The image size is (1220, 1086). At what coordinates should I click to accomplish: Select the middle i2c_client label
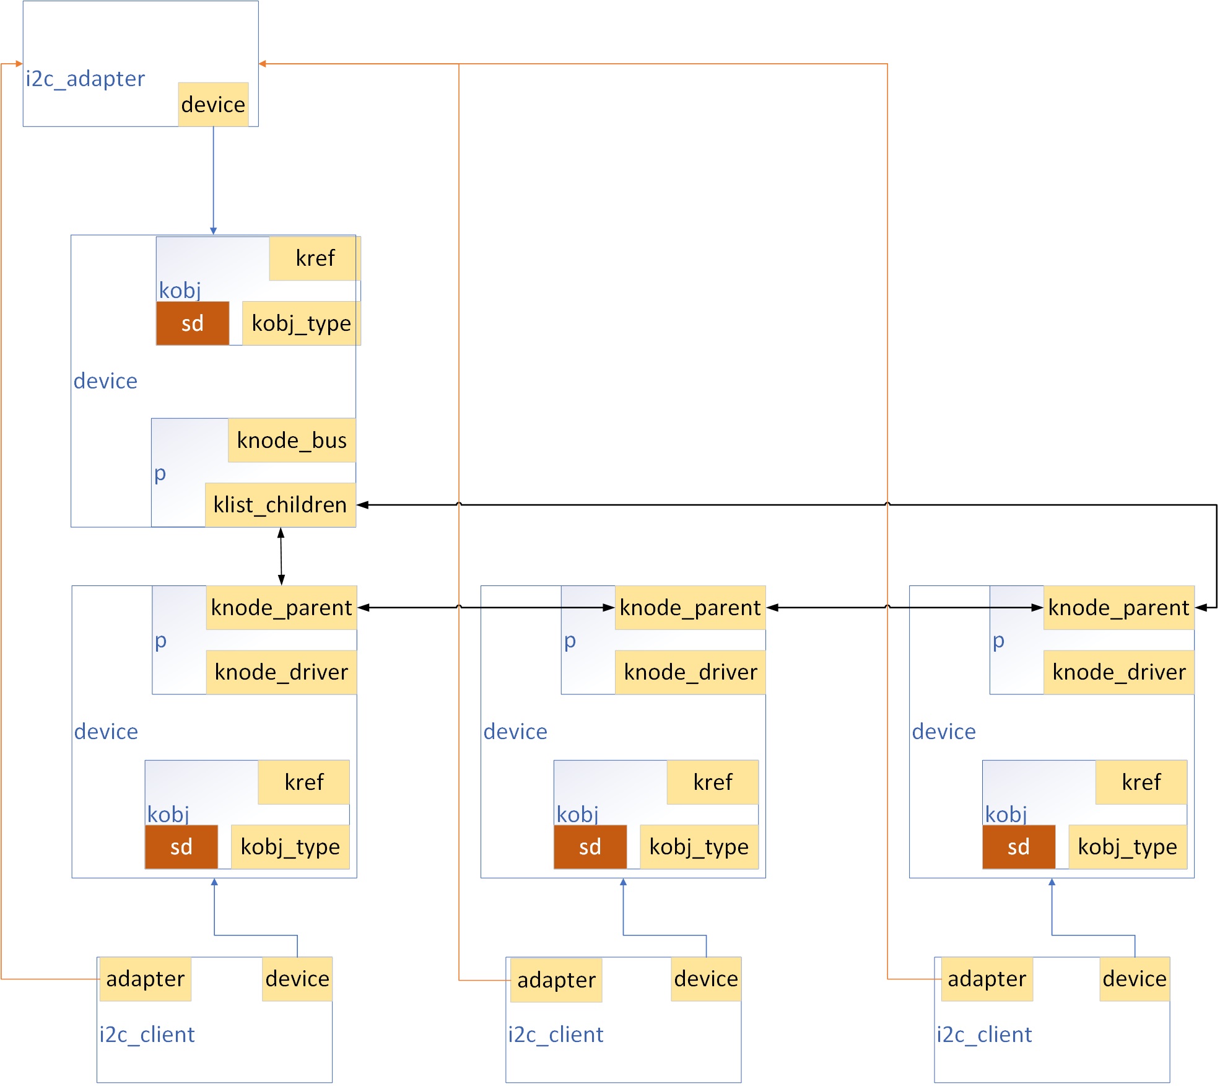pos(556,1035)
